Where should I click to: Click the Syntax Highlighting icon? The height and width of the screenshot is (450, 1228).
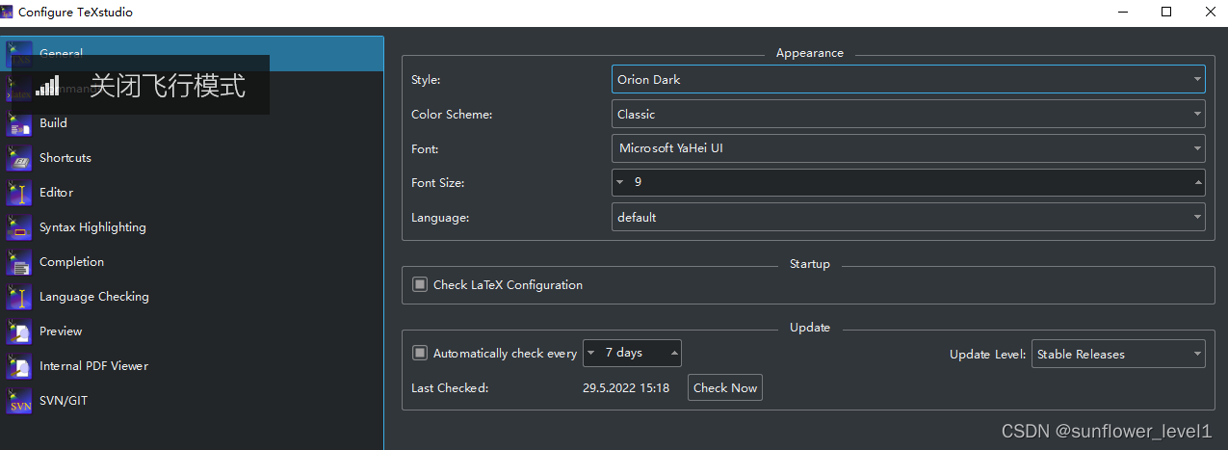point(19,226)
